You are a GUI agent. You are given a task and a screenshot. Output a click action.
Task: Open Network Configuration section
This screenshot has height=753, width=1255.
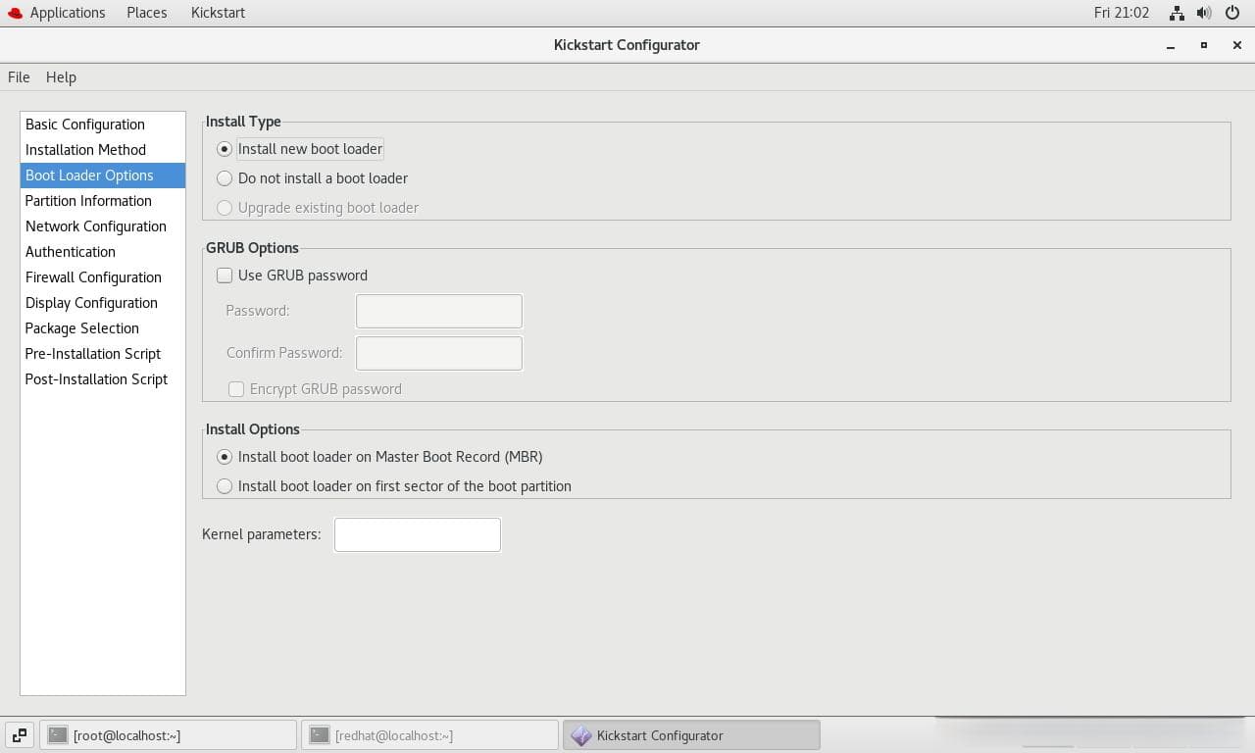click(102, 226)
